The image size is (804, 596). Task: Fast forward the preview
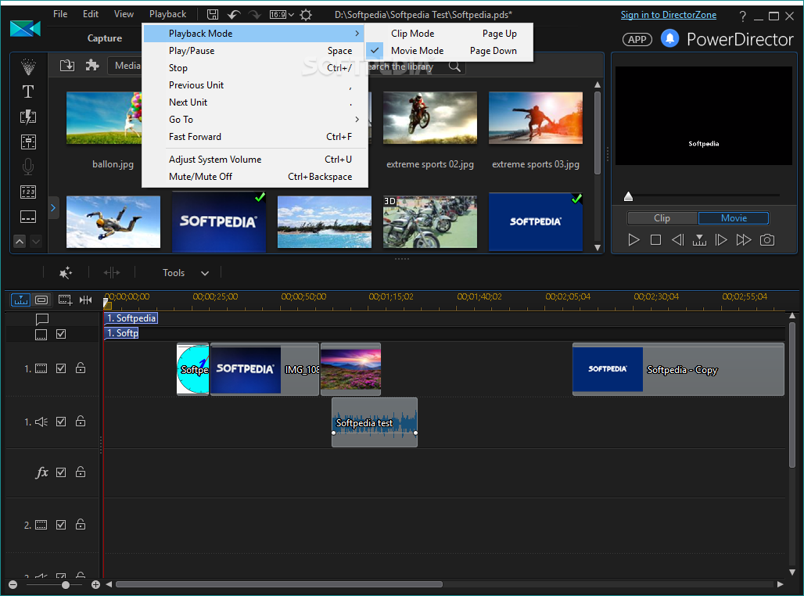coord(744,239)
